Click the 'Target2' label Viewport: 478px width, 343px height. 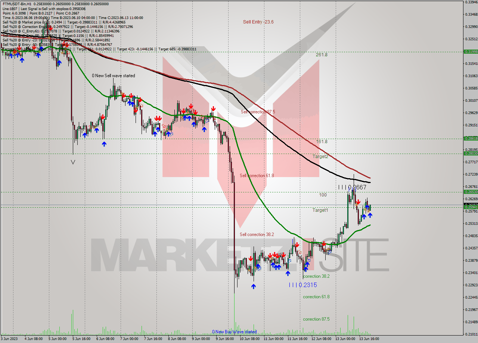[320, 157]
